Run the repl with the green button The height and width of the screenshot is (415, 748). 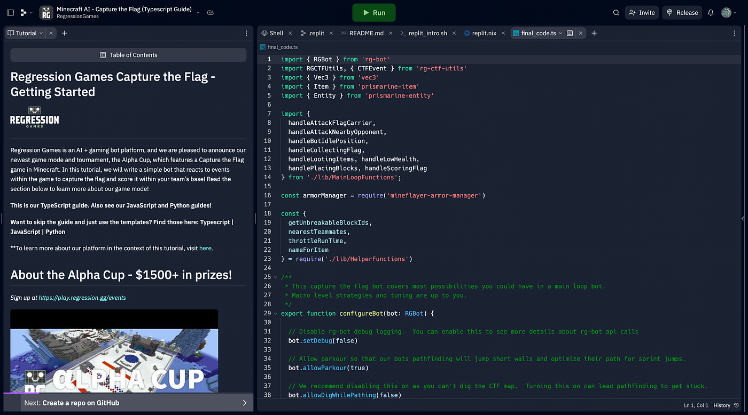pos(374,13)
